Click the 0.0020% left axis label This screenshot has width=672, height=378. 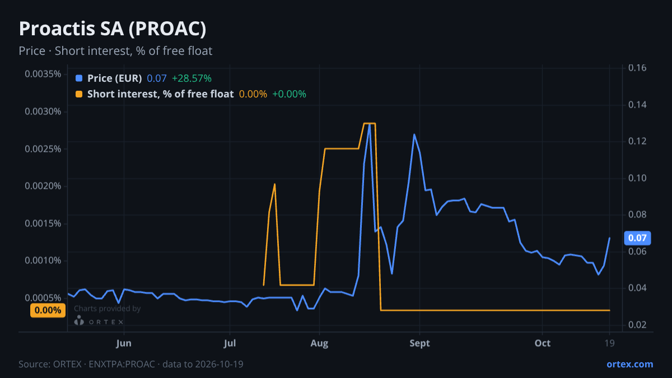(43, 186)
